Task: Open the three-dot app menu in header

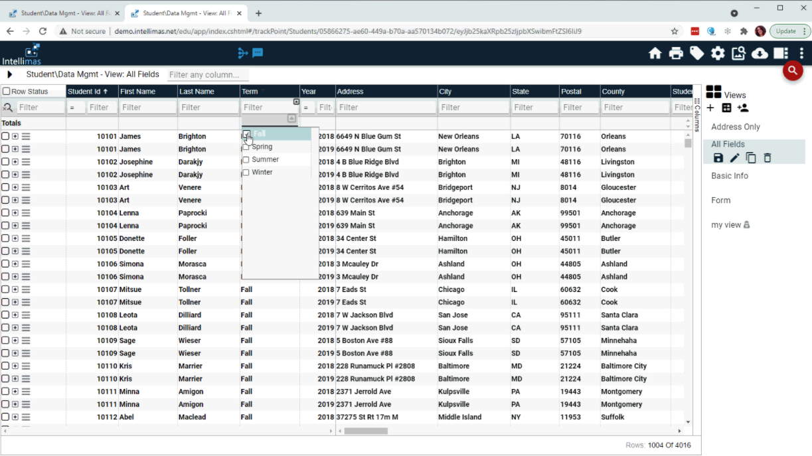Action: 801,54
